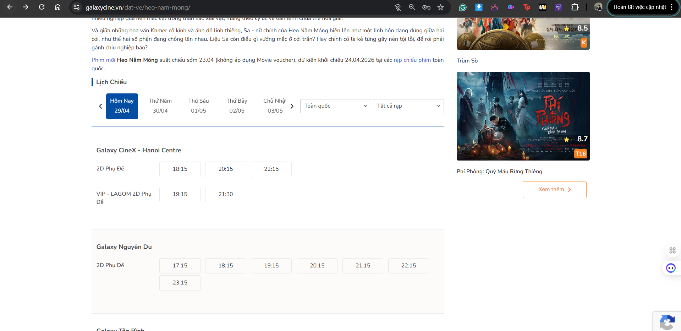Go forward in browser history
Screen dimensions: 681x331
(x=26, y=7)
